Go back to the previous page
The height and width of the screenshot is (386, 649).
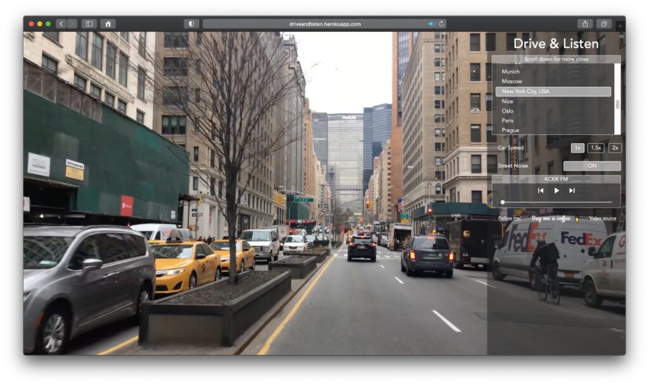click(x=61, y=24)
